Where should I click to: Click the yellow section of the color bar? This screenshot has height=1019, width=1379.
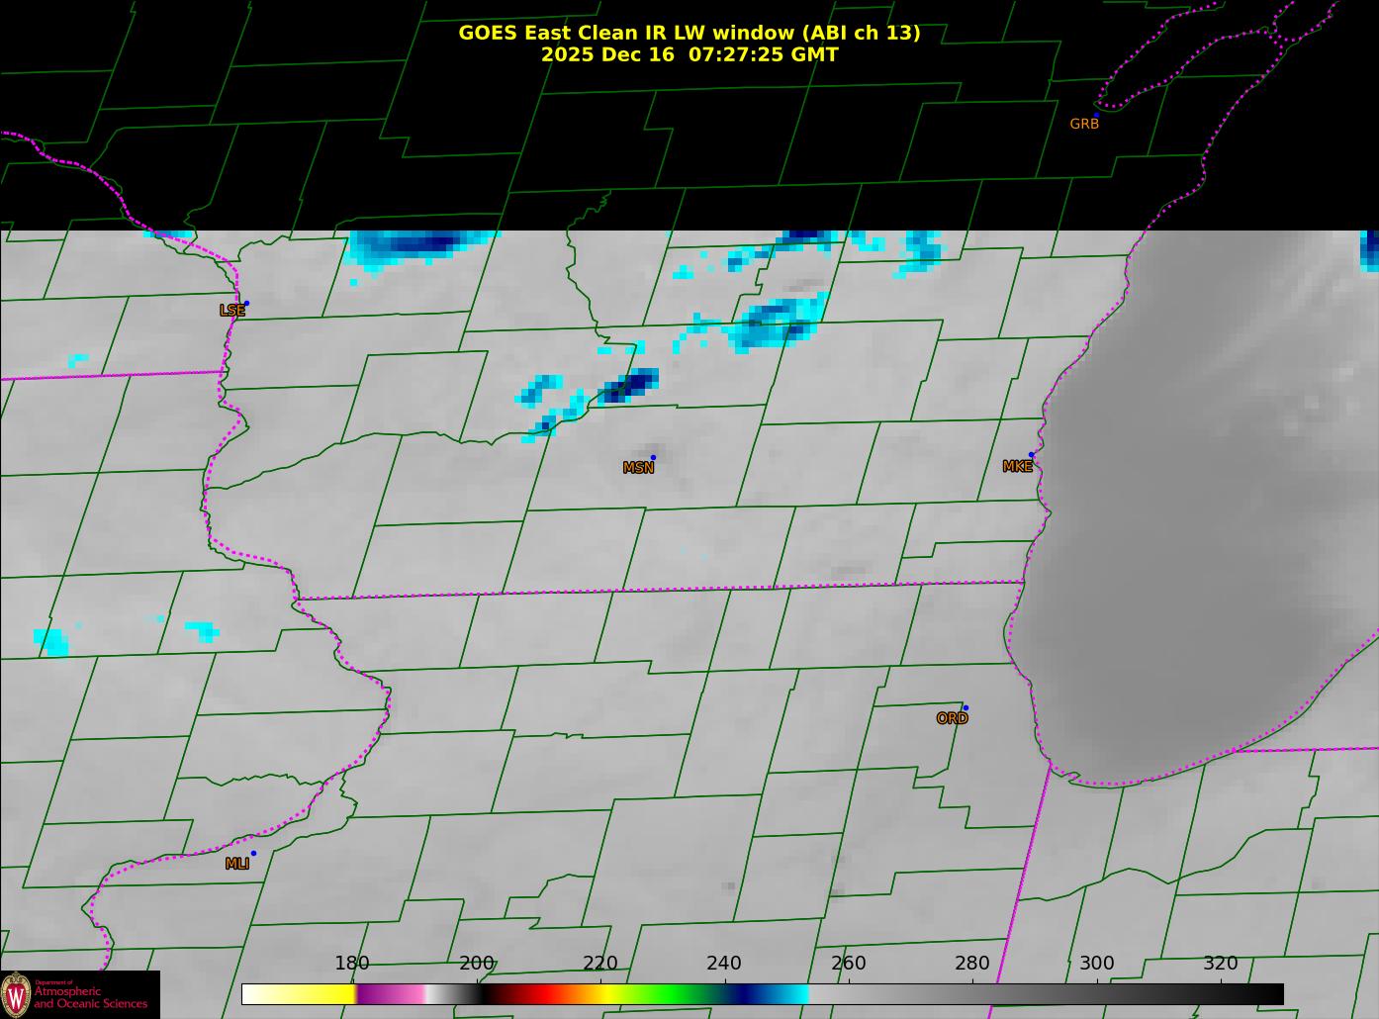click(x=317, y=994)
